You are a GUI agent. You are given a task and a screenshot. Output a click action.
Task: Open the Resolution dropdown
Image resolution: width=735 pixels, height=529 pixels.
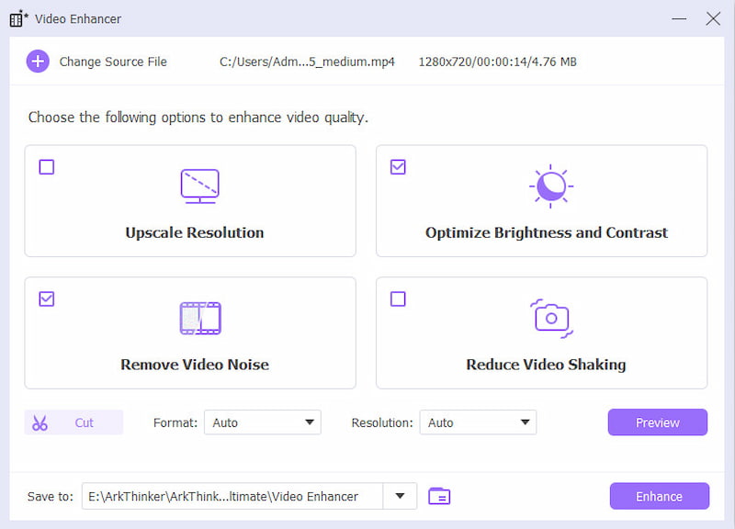coord(478,422)
